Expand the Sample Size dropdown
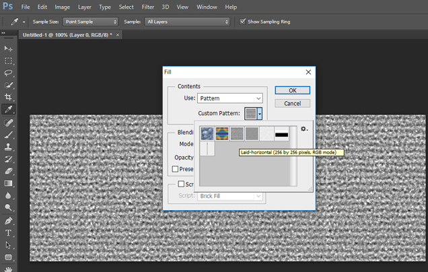Viewport: 428px width, 272px height. 91,22
